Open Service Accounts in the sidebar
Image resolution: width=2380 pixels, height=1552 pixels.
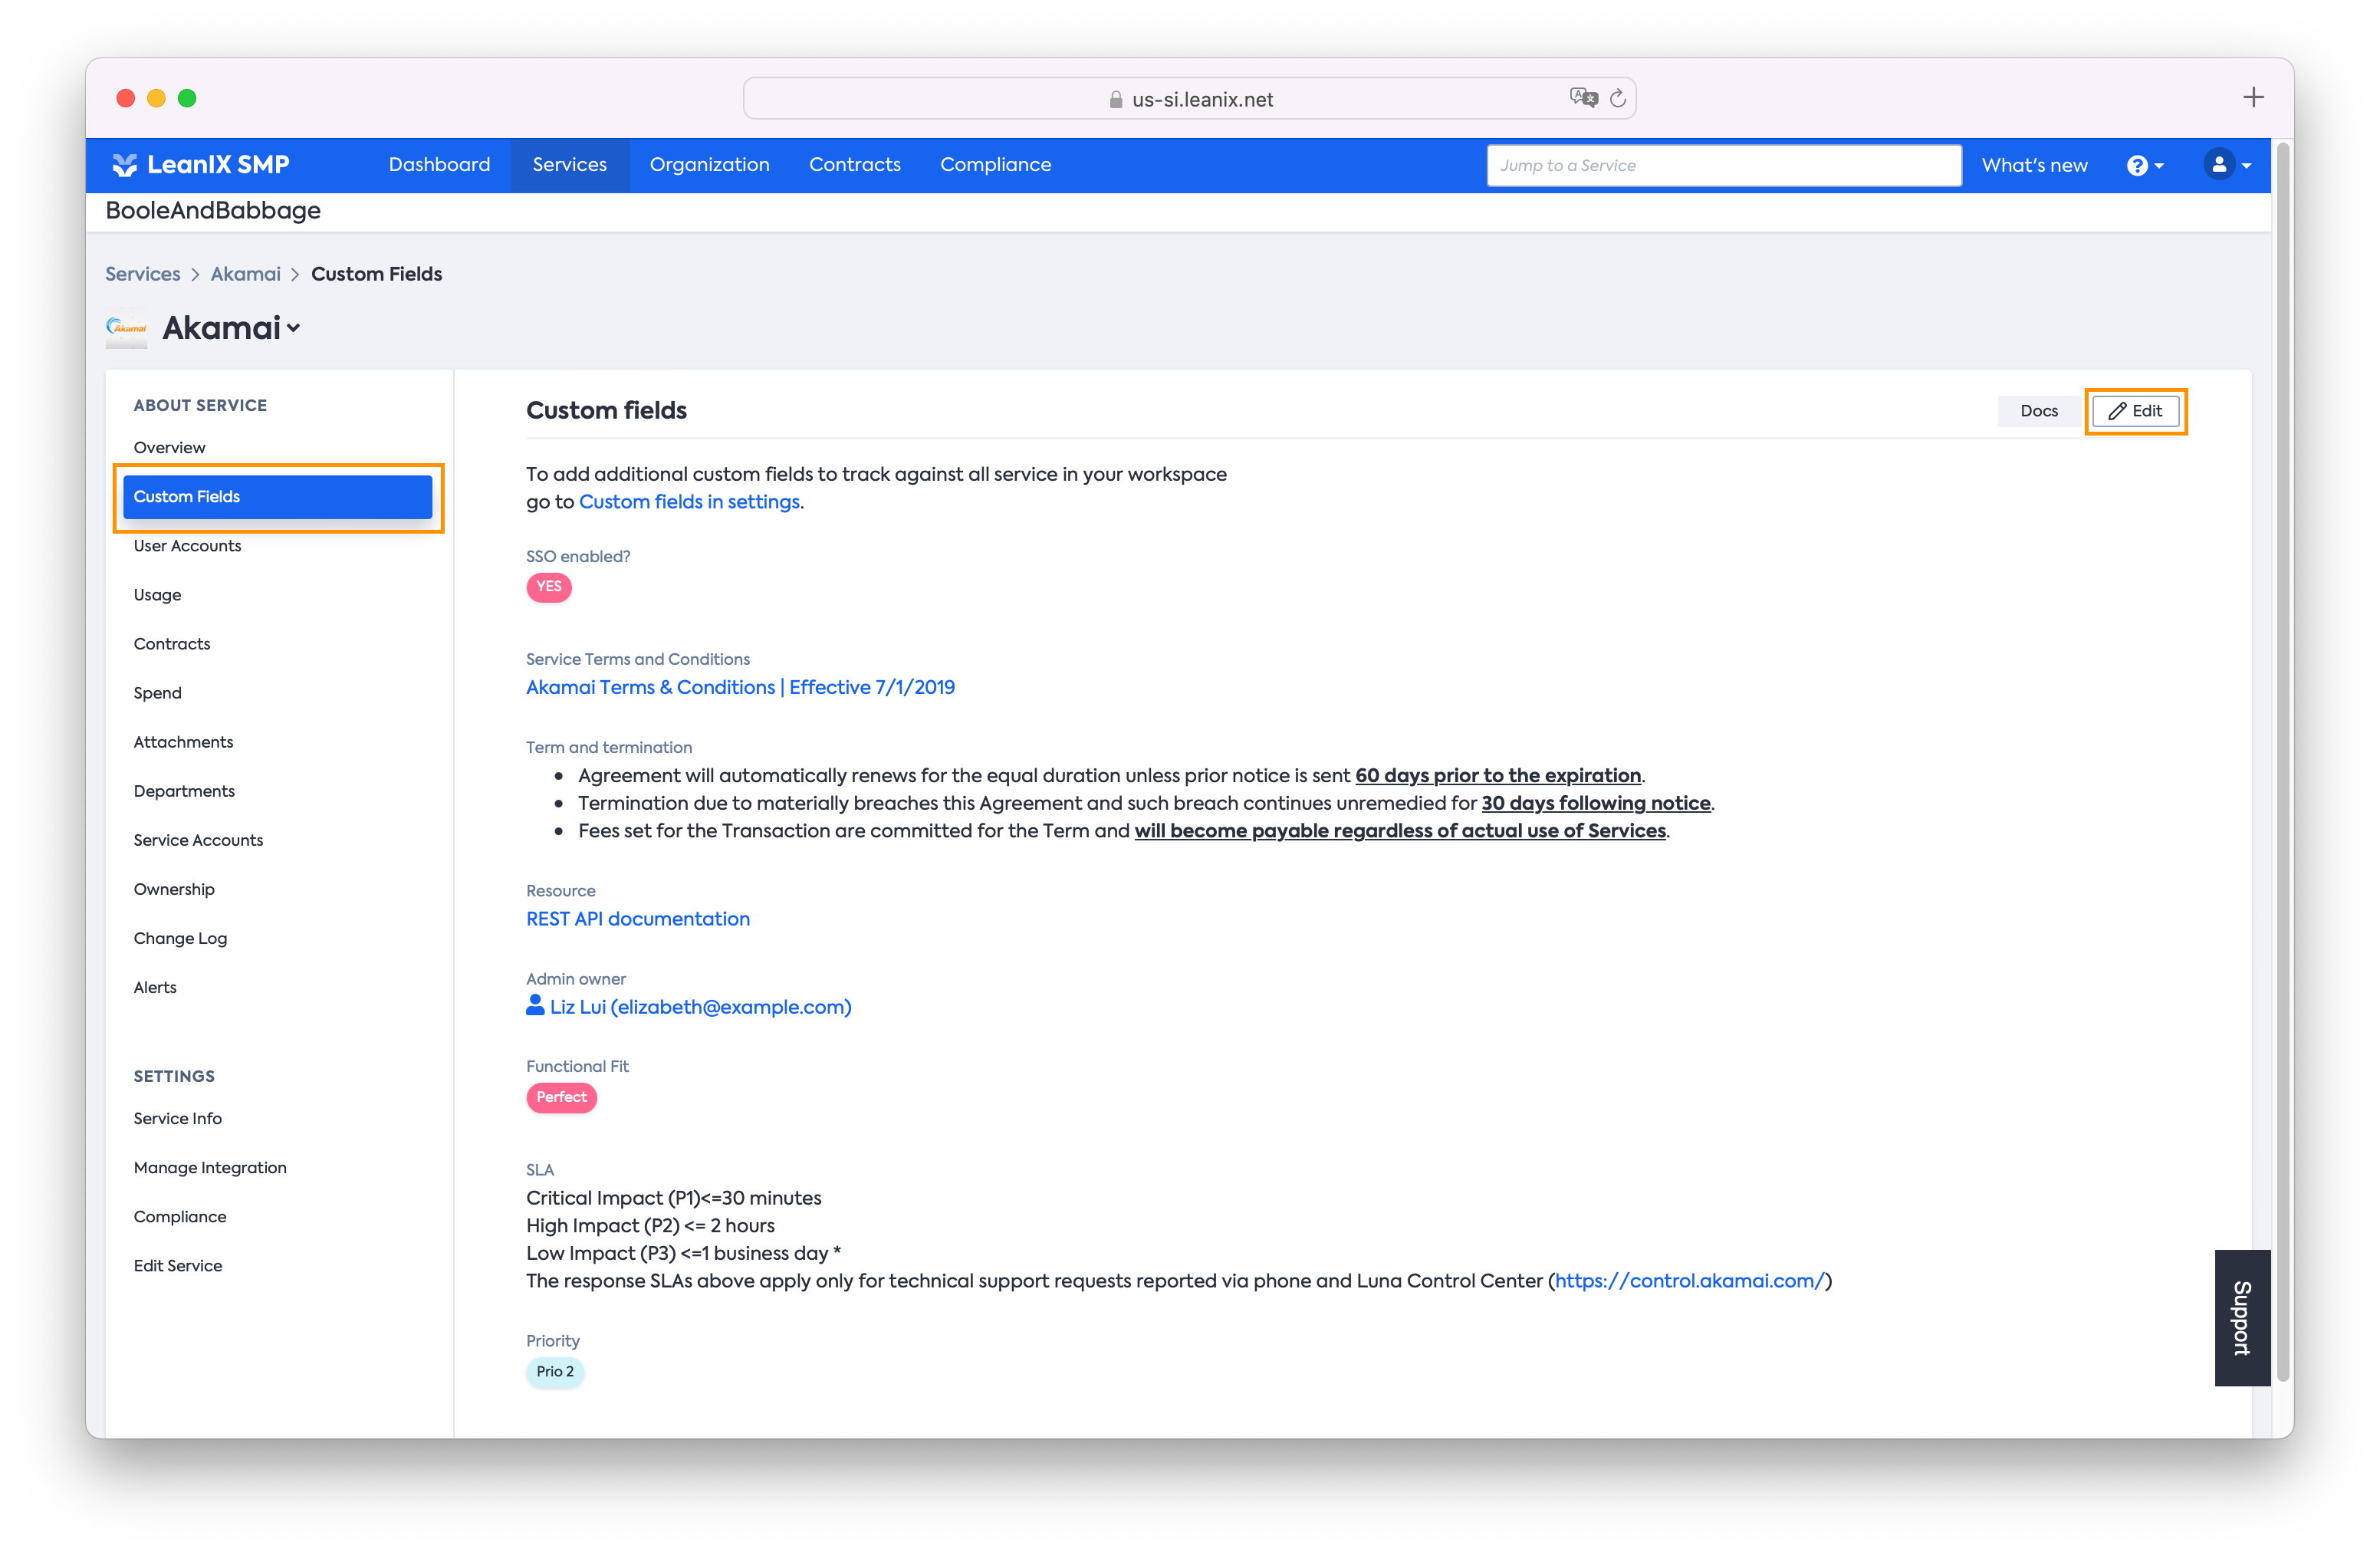click(x=198, y=840)
